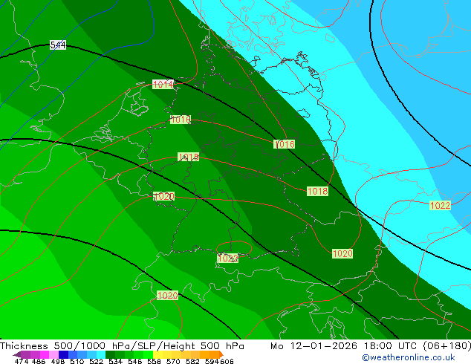Click the orange arrow end of the legend

coord(221,354)
